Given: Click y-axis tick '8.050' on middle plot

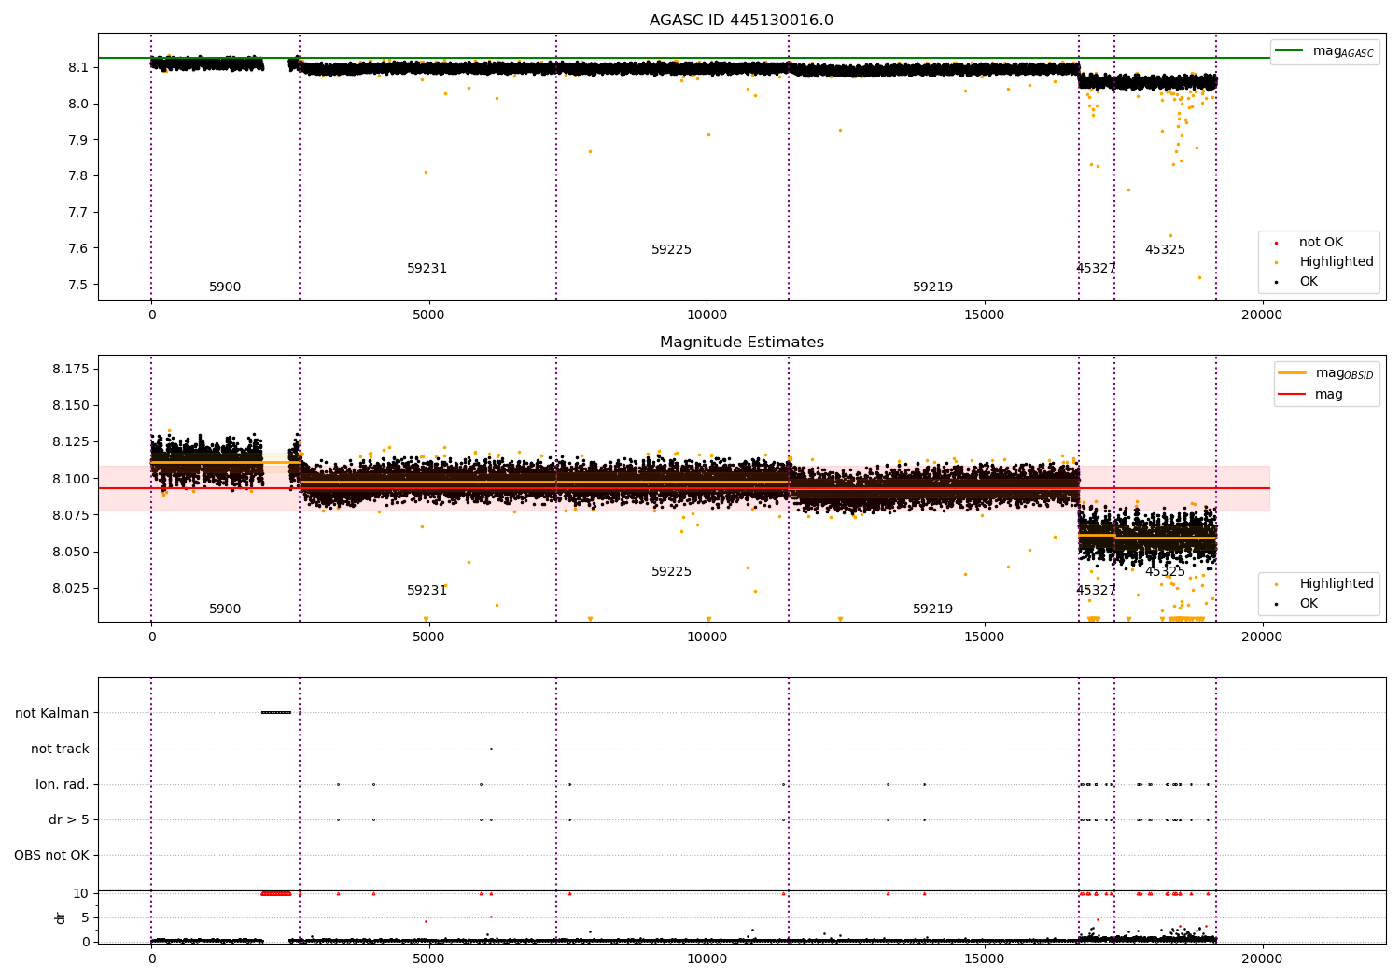Looking at the screenshot, I should (x=71, y=552).
